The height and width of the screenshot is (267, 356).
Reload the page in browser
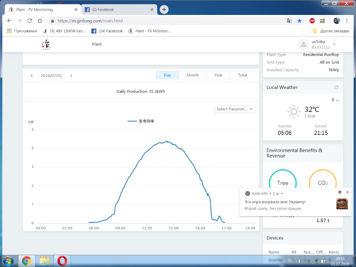coord(30,21)
